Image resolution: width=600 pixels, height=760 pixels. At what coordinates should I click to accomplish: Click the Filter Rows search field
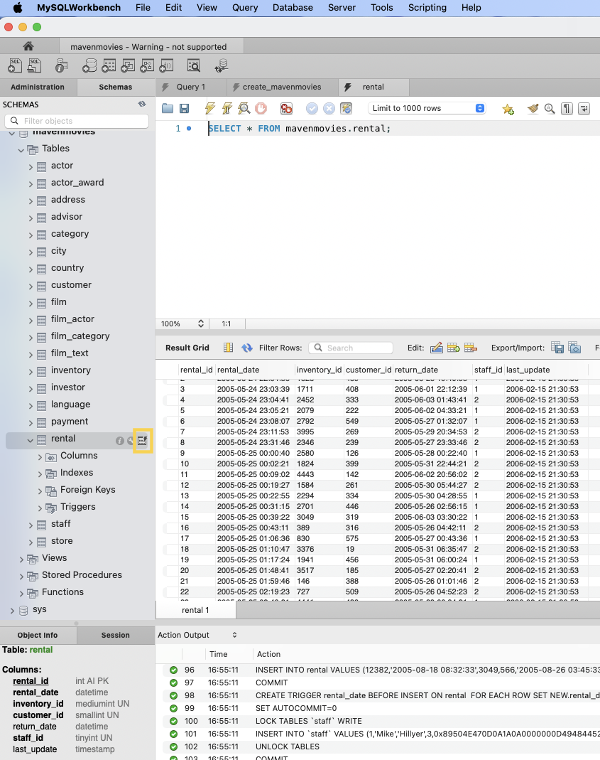pyautogui.click(x=351, y=348)
